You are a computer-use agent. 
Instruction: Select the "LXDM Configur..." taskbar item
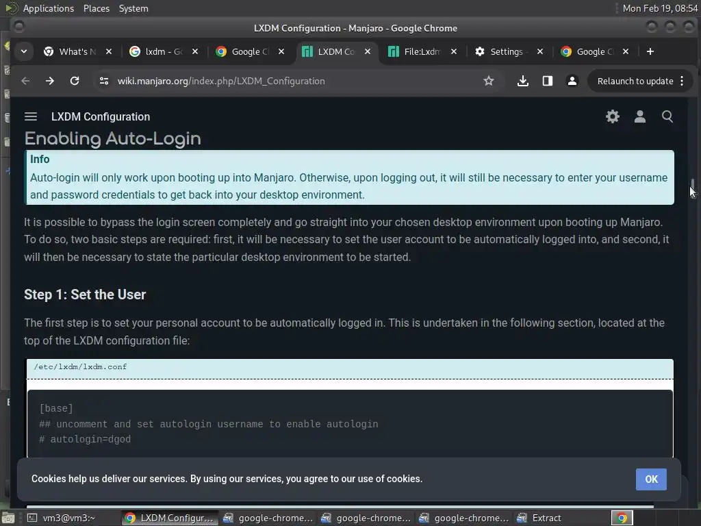point(169,518)
